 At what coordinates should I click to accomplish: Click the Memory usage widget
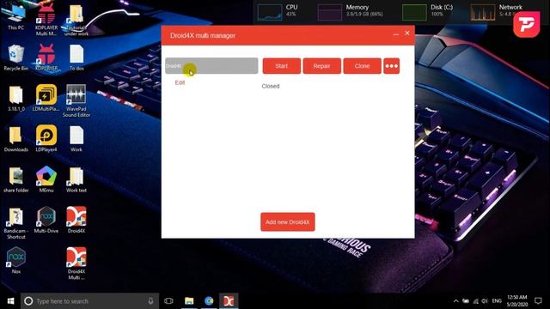(x=350, y=11)
